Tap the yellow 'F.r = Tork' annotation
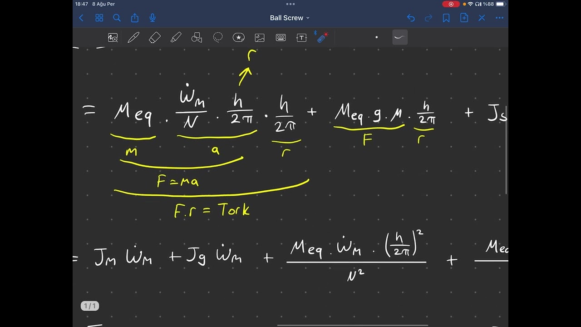581x327 pixels. pyautogui.click(x=212, y=210)
